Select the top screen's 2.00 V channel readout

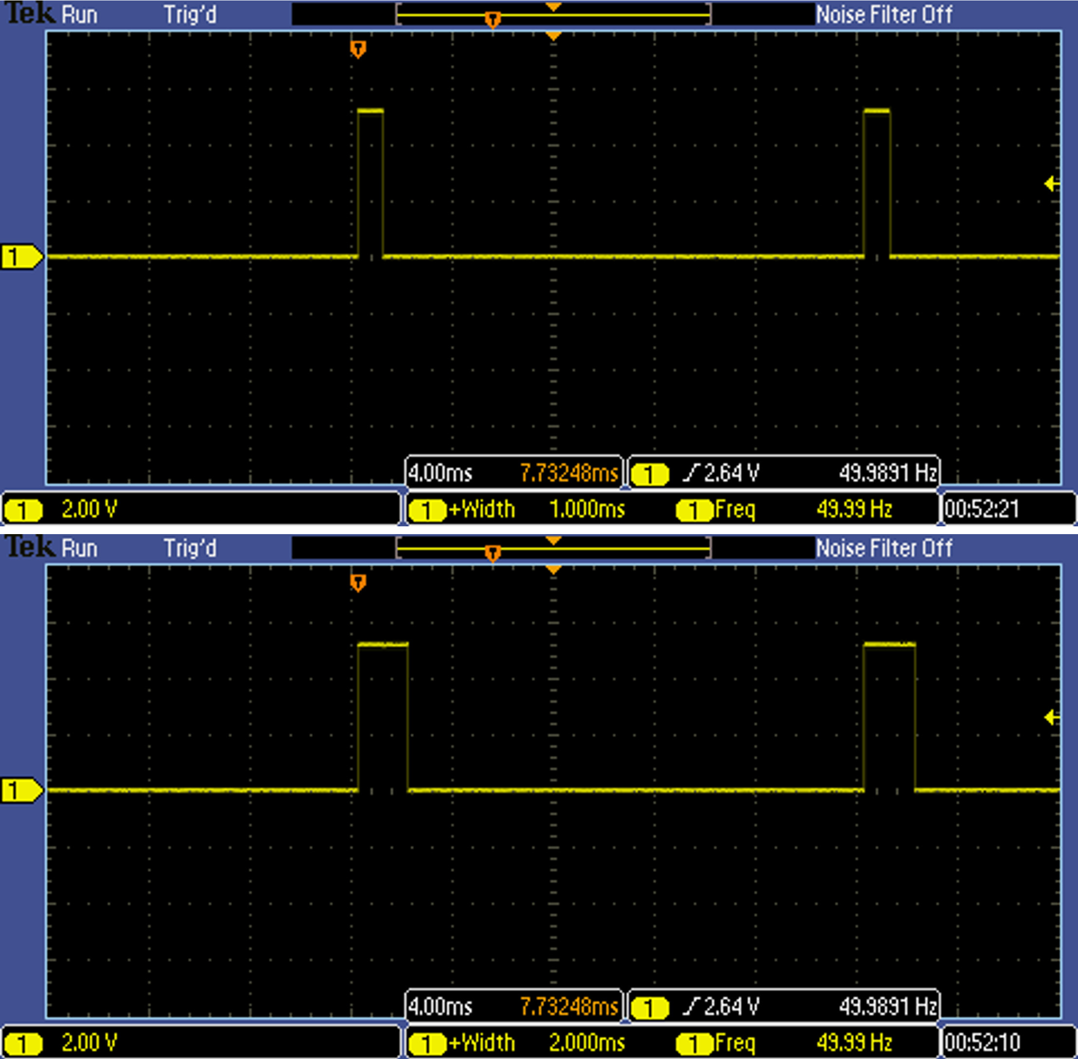point(89,509)
